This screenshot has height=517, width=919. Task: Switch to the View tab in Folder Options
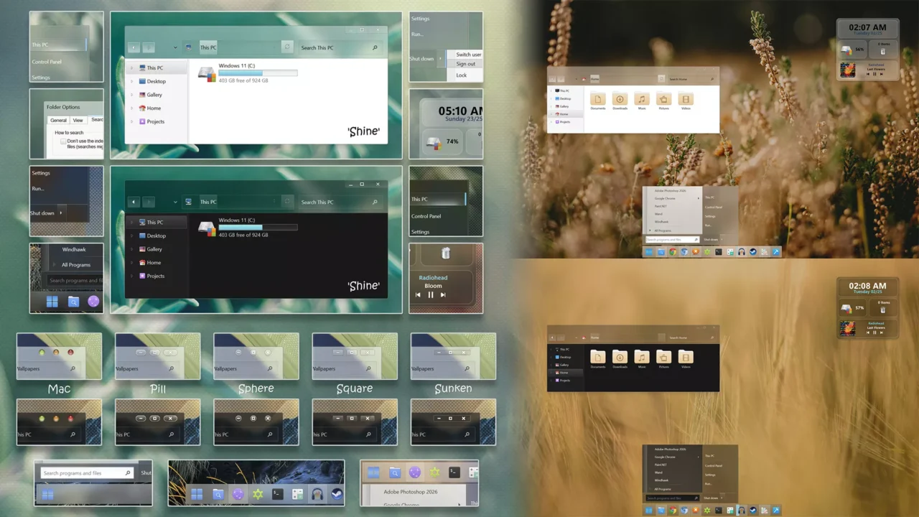78,120
